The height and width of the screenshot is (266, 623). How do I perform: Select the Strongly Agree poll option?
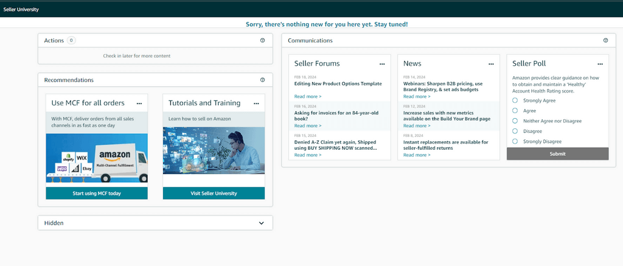(515, 100)
